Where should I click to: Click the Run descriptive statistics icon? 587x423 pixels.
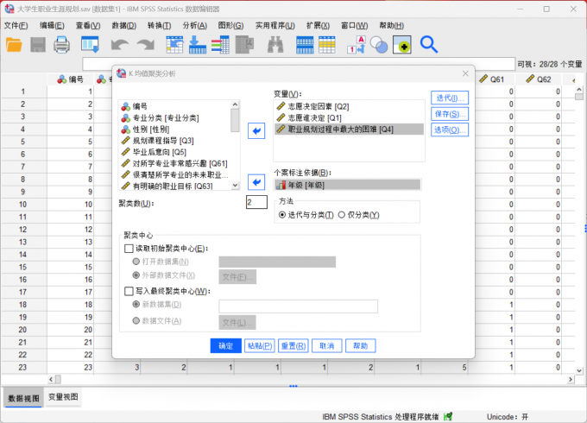pos(245,45)
